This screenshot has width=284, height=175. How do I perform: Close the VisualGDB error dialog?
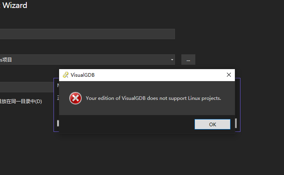(229, 75)
